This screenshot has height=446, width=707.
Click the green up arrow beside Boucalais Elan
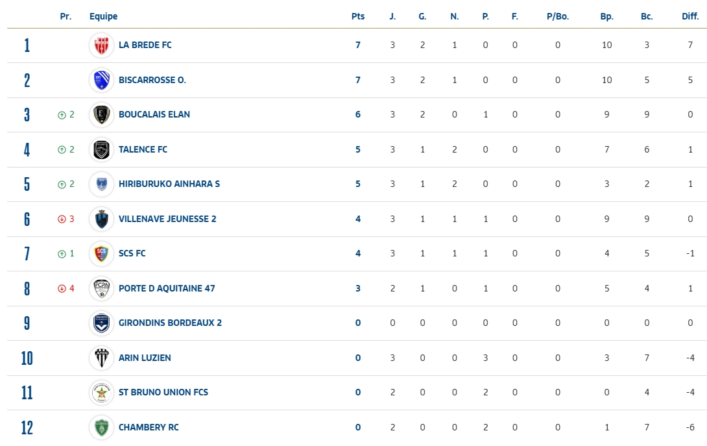click(x=62, y=115)
